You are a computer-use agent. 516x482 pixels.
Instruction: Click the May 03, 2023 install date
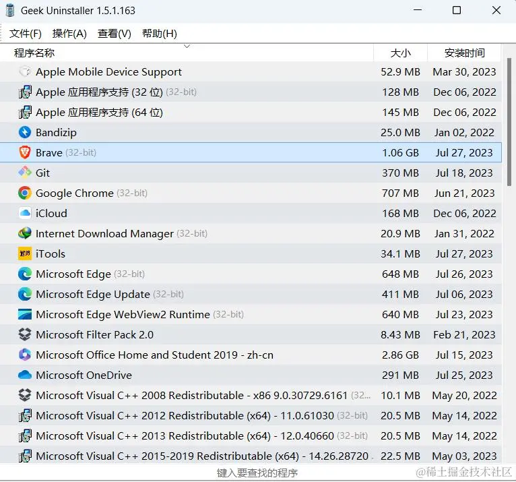pos(464,456)
